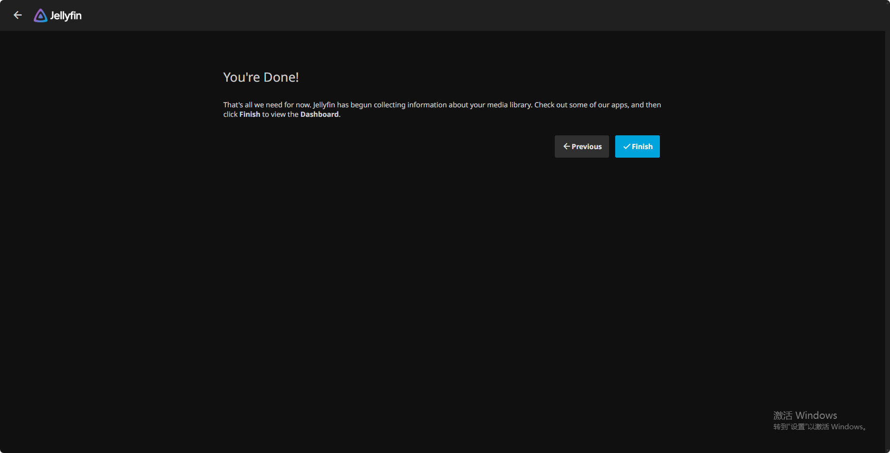The width and height of the screenshot is (890, 453).
Task: Select the word Finish on the blue button
Action: click(x=642, y=147)
